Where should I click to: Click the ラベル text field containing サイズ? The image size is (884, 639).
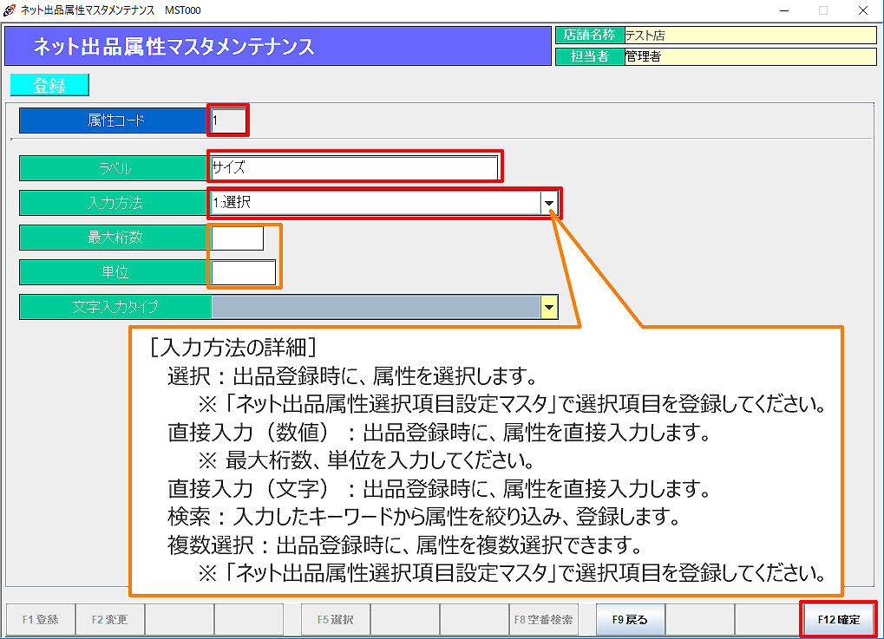[x=354, y=167]
